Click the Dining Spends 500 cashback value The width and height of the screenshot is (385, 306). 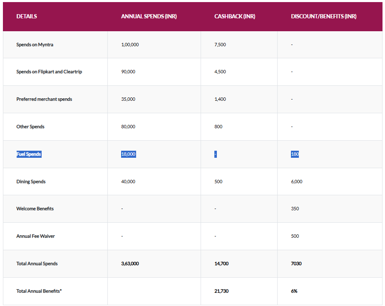click(218, 182)
